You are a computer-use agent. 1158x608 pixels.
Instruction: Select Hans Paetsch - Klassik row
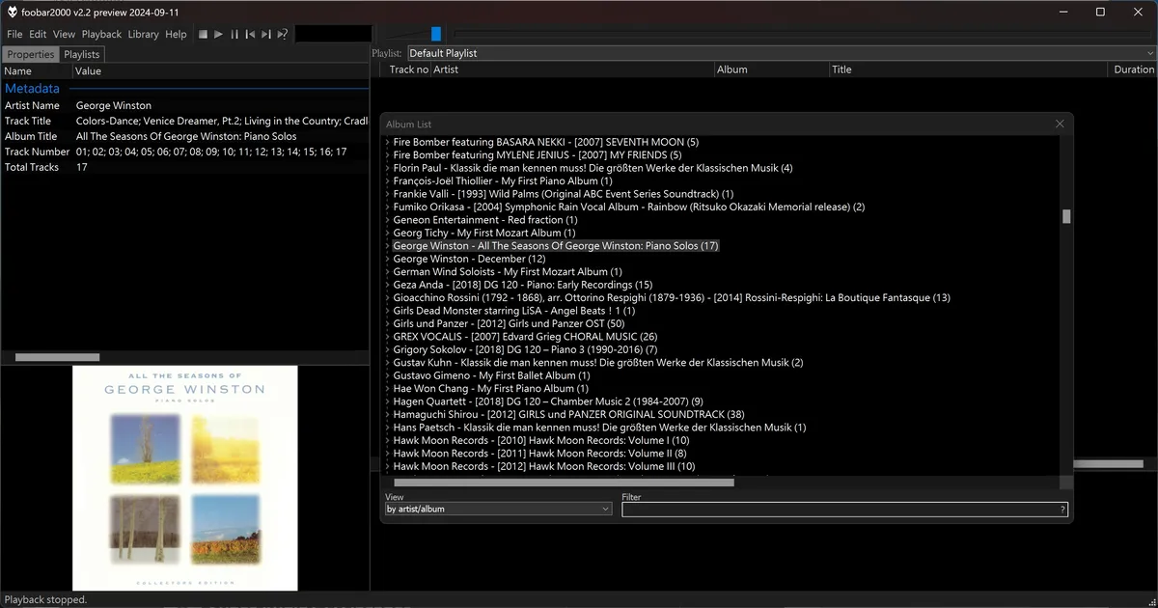[x=599, y=428]
